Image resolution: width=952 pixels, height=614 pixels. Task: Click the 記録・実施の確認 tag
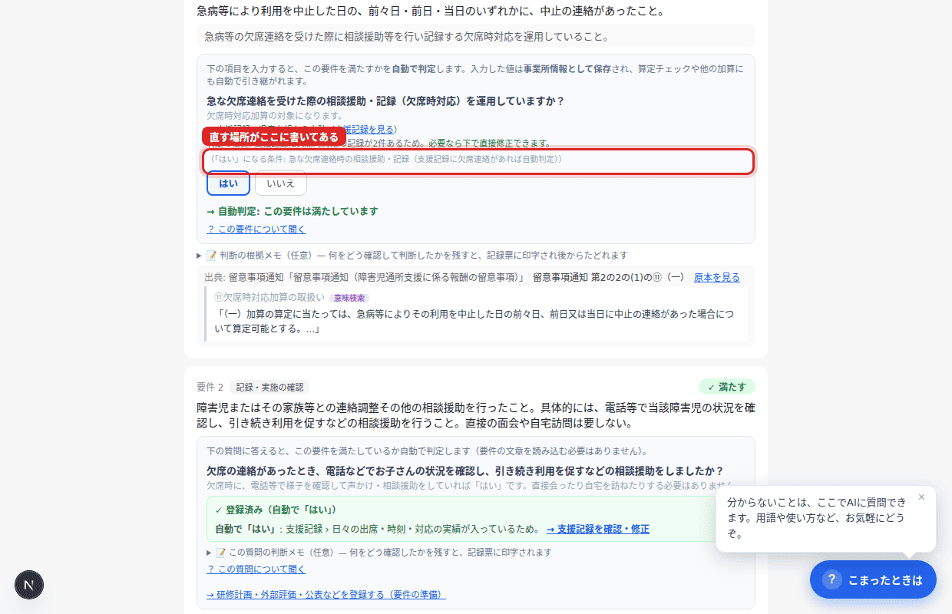(x=269, y=387)
